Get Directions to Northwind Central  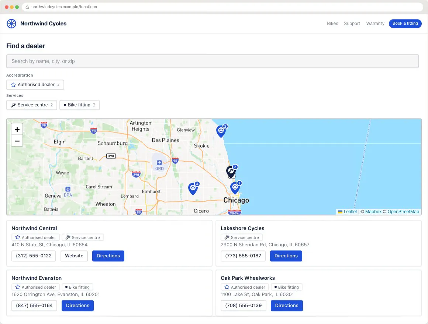(108, 256)
